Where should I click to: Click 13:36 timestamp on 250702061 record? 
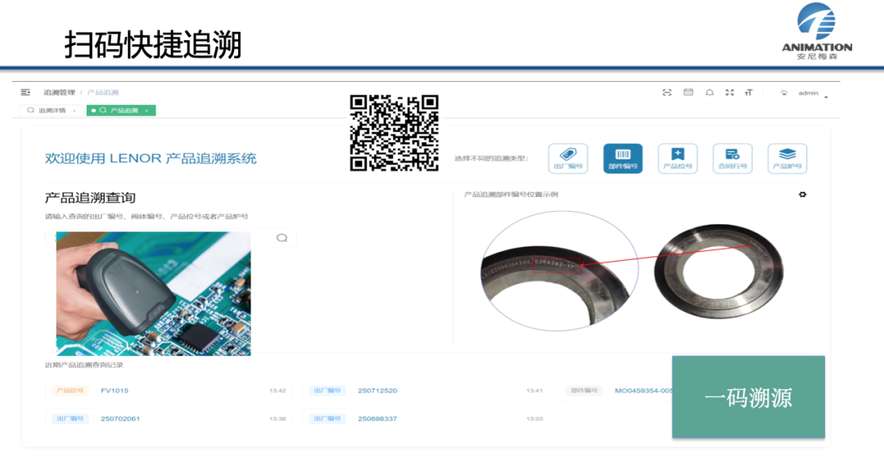pos(277,419)
